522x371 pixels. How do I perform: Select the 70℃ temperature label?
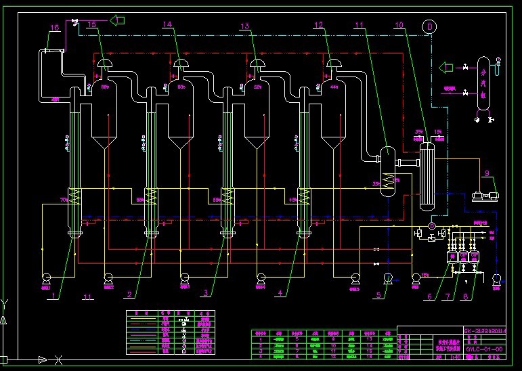tap(64, 200)
